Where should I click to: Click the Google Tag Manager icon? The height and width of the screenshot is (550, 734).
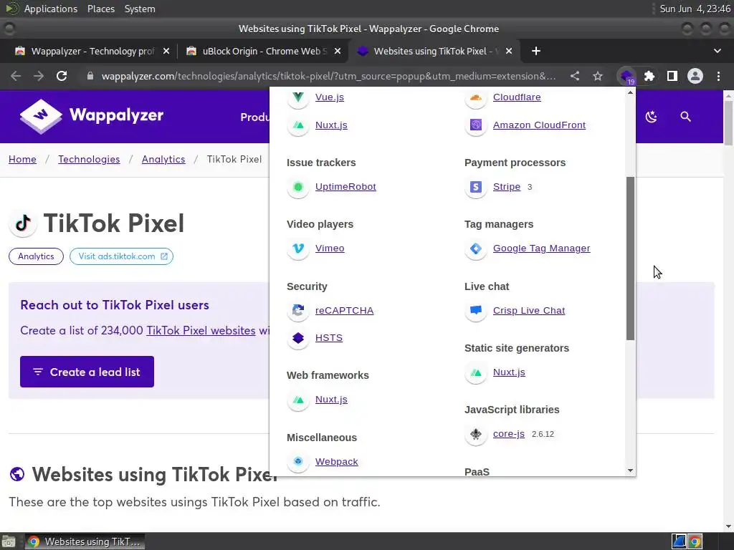(476, 249)
